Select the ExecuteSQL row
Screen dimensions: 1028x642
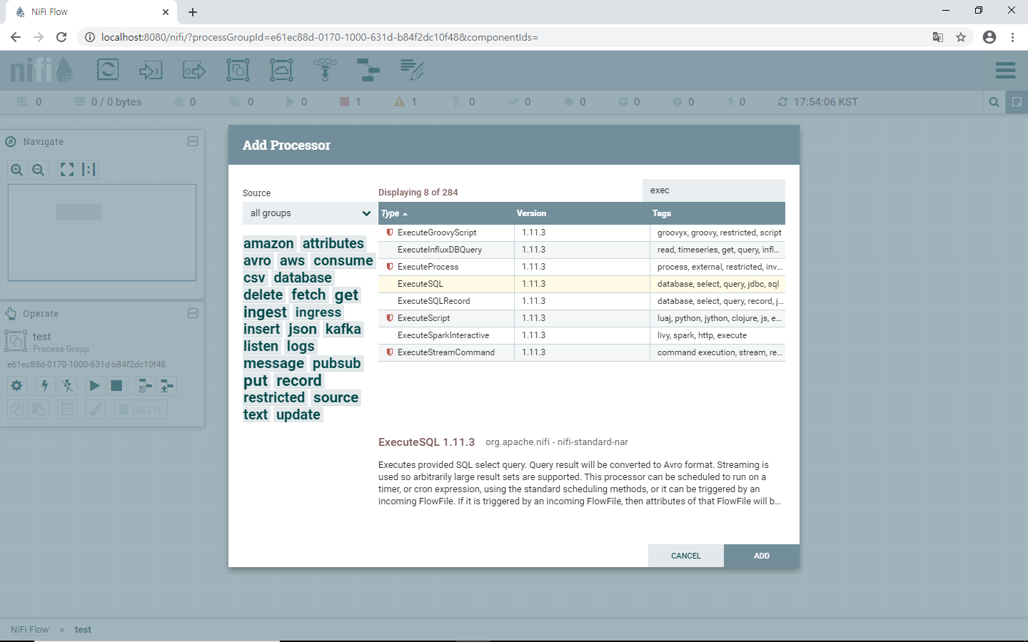[582, 284]
